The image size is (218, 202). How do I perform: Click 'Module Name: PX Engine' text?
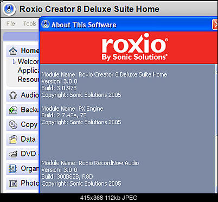click(72, 109)
